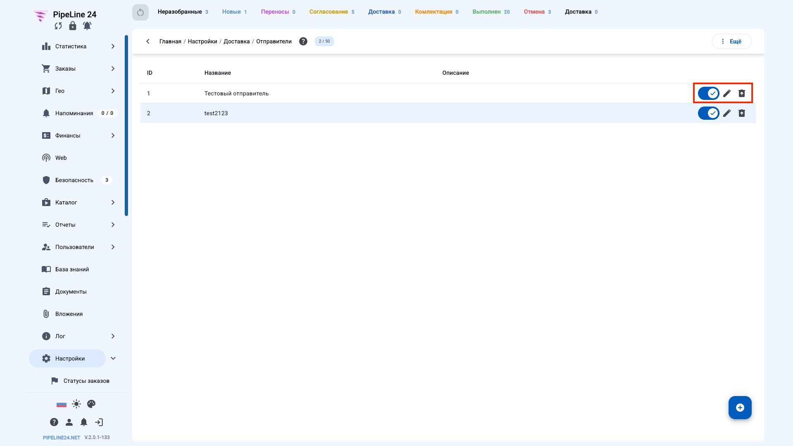The width and height of the screenshot is (793, 446).
Task: Click the alarm bell icon under the logo
Action: pyautogui.click(x=87, y=26)
